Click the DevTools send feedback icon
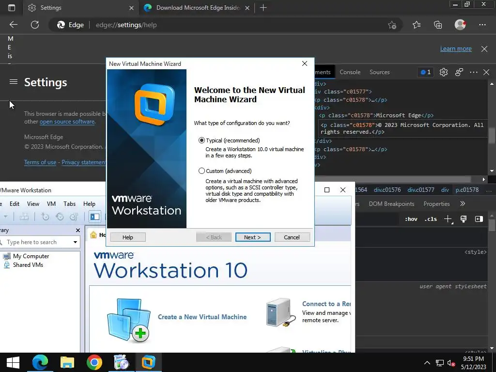The image size is (496, 372). [459, 72]
